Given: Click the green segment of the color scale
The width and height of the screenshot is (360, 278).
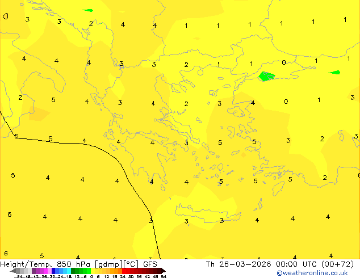Looking at the screenshot, I should [79, 271].
